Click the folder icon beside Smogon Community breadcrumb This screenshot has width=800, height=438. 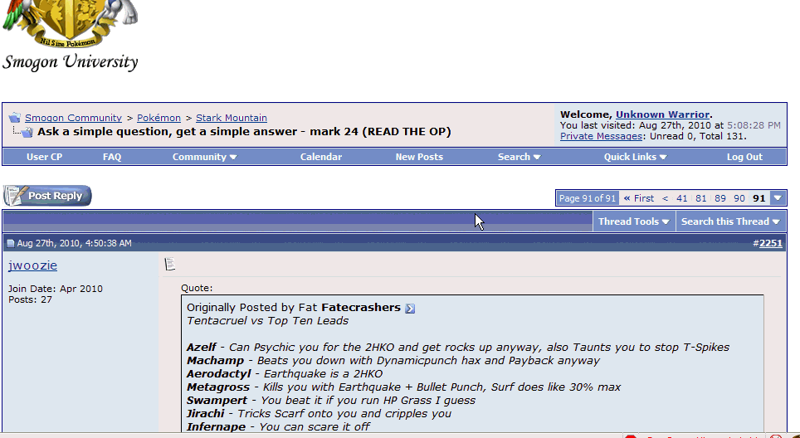click(14, 118)
